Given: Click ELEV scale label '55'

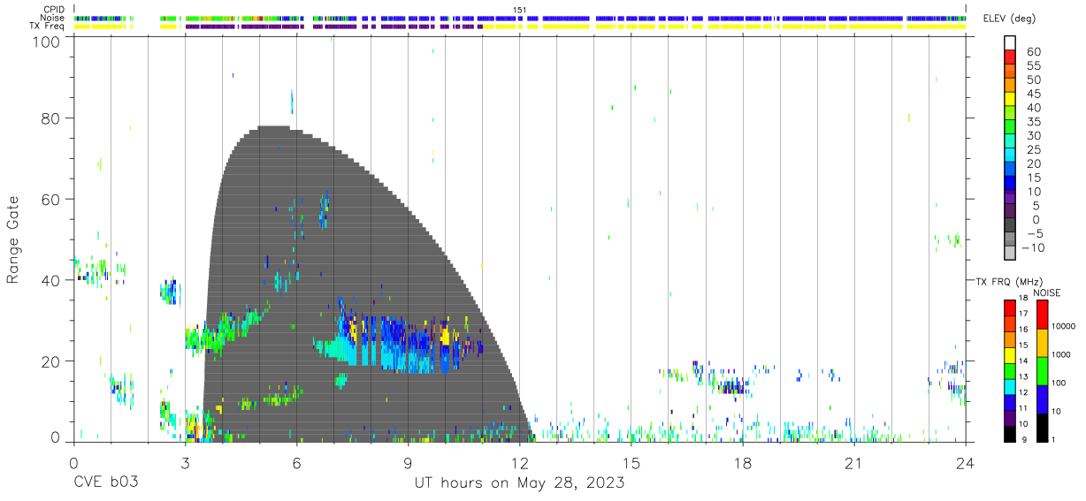Looking at the screenshot, I should pos(1034,65).
